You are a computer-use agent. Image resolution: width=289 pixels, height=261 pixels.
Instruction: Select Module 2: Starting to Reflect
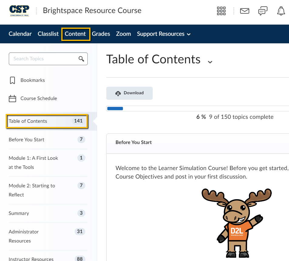tap(32, 190)
